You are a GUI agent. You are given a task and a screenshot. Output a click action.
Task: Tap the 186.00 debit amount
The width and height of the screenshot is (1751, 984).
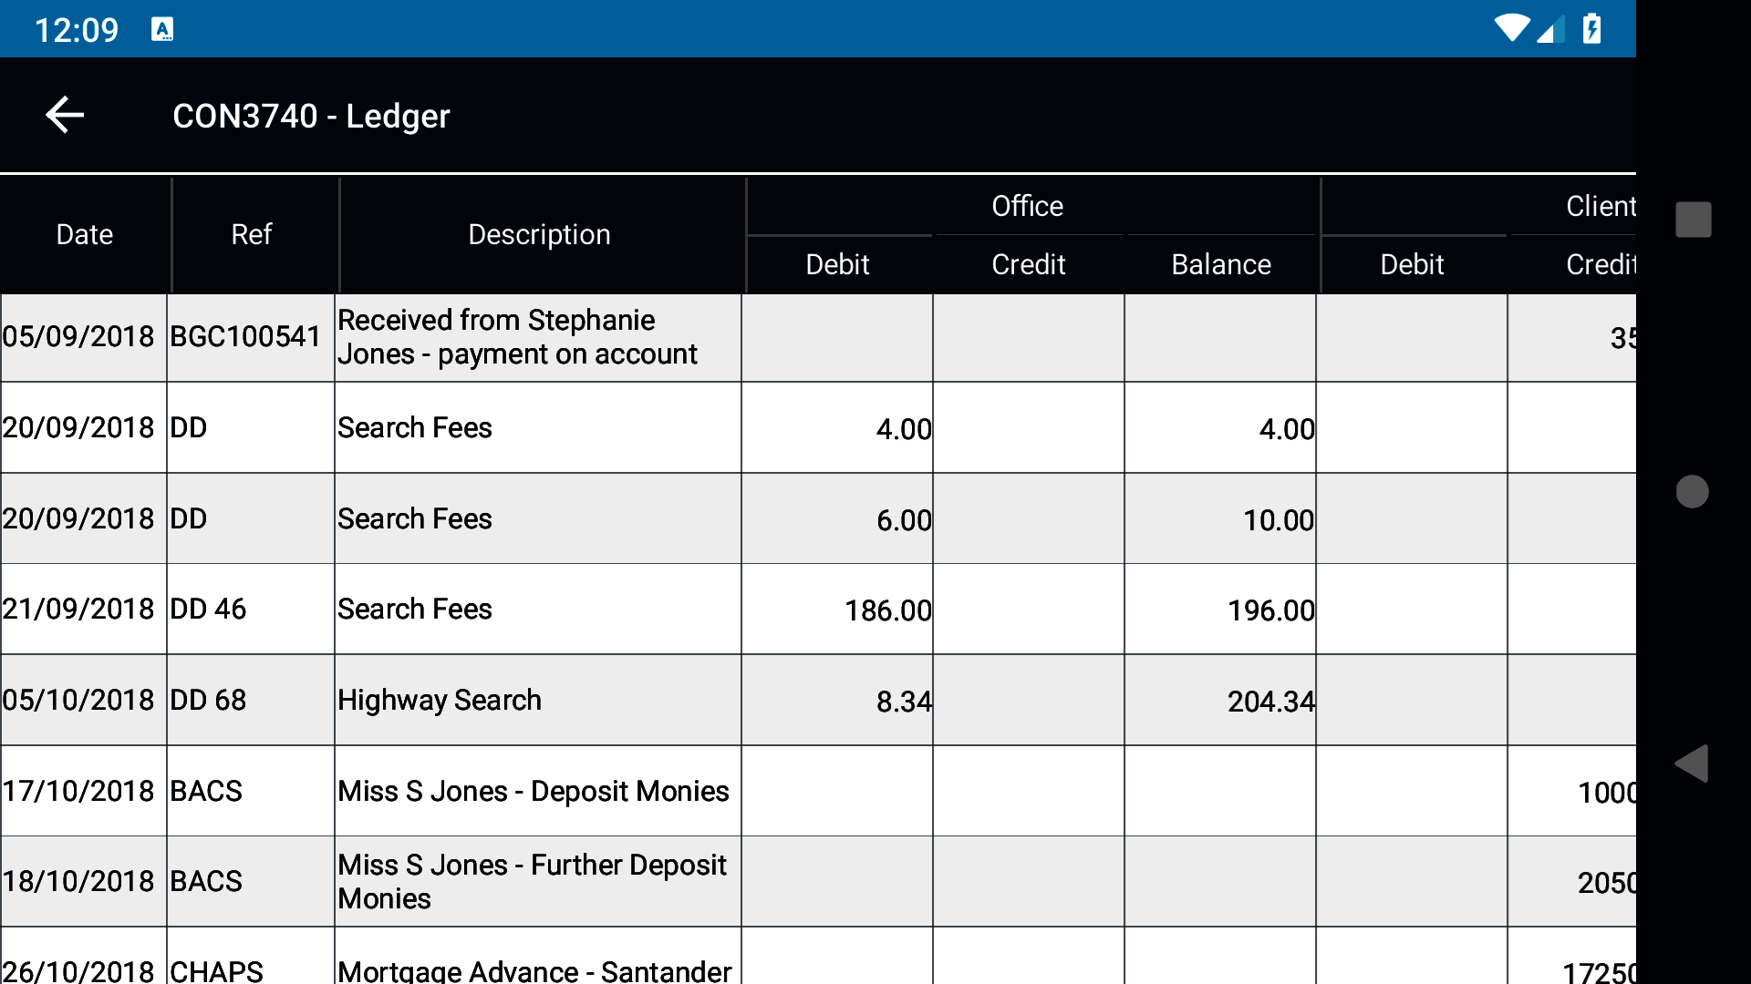[886, 610]
